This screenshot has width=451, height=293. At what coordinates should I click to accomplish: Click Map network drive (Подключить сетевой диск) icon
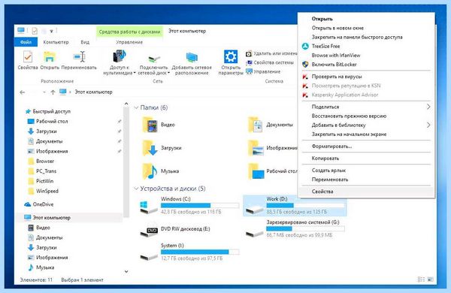(154, 59)
